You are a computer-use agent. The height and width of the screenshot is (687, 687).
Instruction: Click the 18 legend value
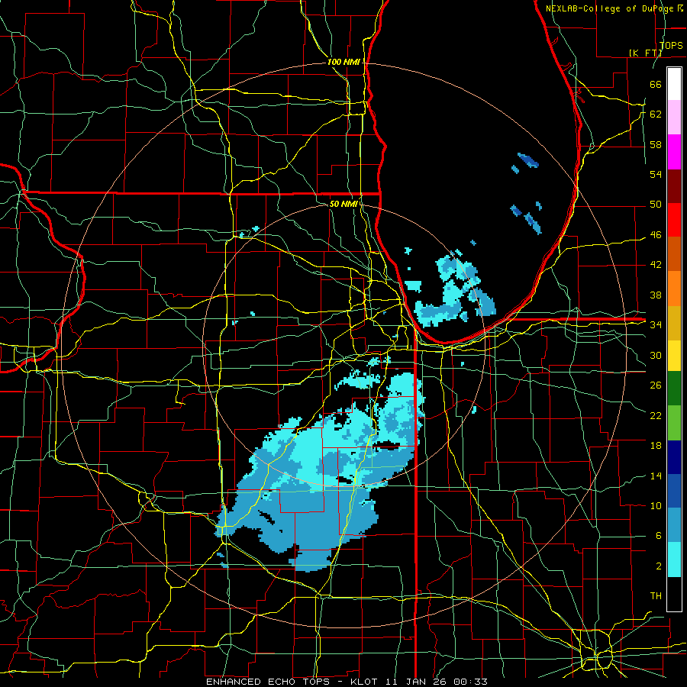click(x=656, y=446)
